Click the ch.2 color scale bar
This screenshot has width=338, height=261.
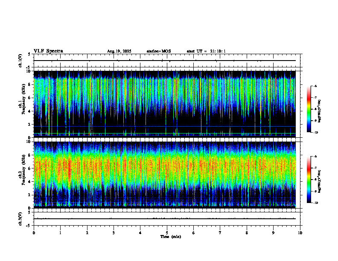pyautogui.click(x=309, y=180)
